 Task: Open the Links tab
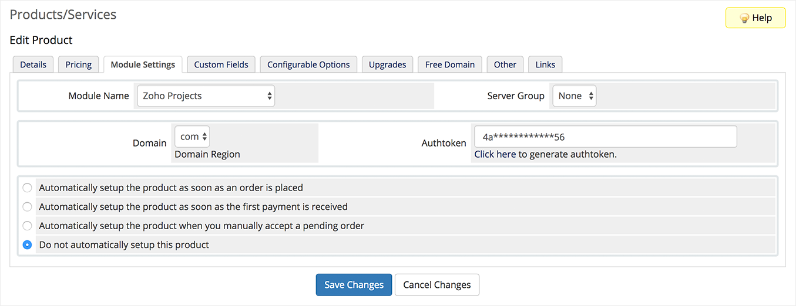click(x=545, y=64)
